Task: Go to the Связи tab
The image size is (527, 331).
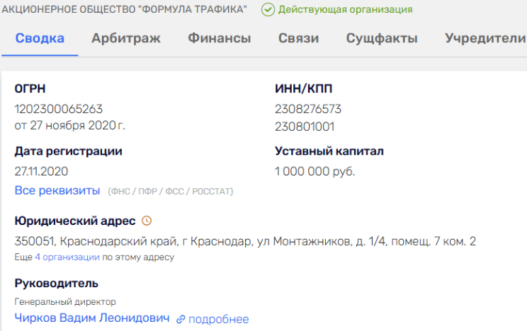Action: [x=298, y=38]
